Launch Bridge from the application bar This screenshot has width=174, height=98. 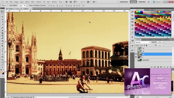point(66,2)
